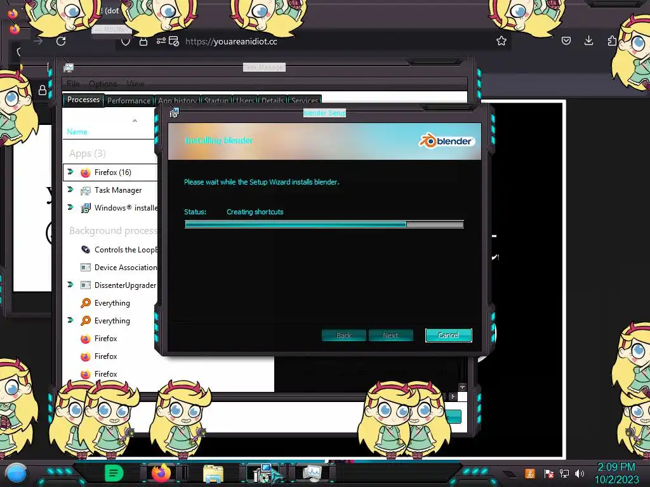
Task: Expand the DissenterUpgrader process row
Action: coord(70,285)
